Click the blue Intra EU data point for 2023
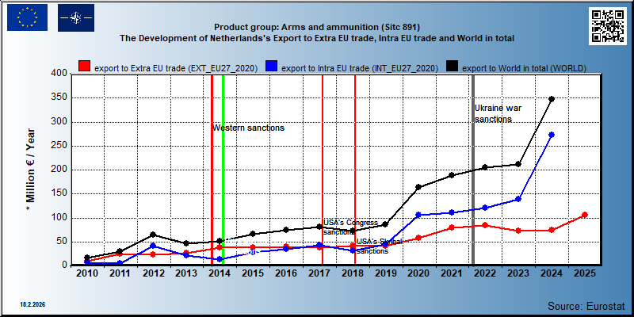 coord(518,199)
